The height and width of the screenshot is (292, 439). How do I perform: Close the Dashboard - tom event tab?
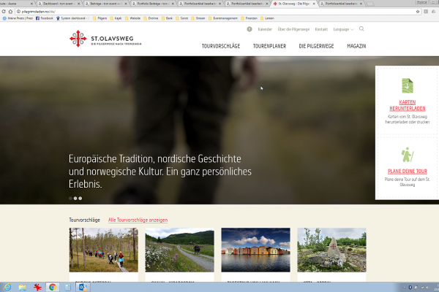tap(78, 4)
